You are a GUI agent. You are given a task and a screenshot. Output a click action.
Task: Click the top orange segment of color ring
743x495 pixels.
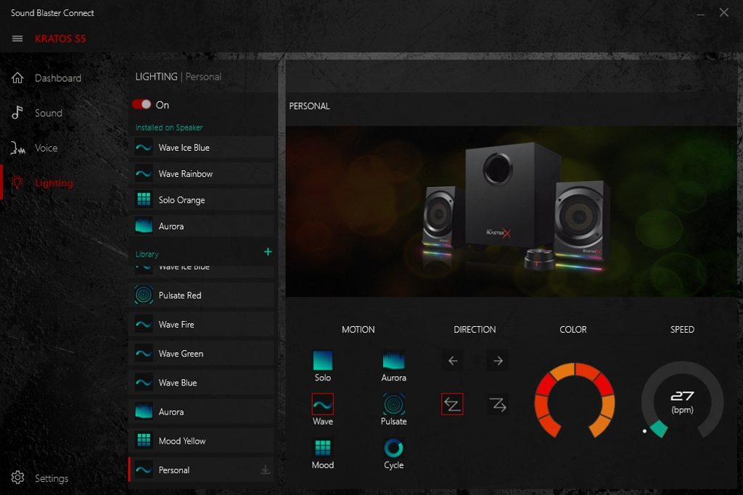coord(562,370)
